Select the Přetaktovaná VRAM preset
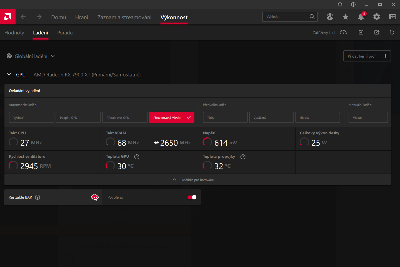The height and width of the screenshot is (267, 400). pos(172,117)
